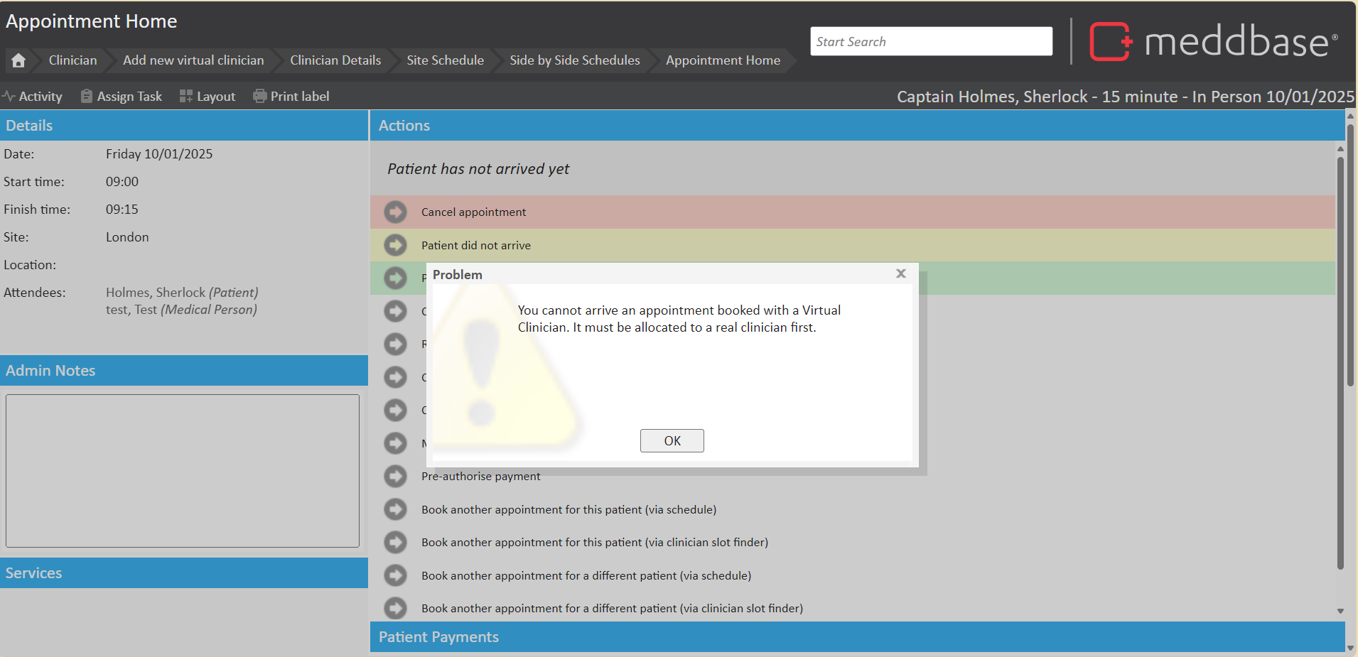This screenshot has width=1358, height=657.
Task: Click arrow icon beside Pre-authorise payment
Action: [x=396, y=476]
